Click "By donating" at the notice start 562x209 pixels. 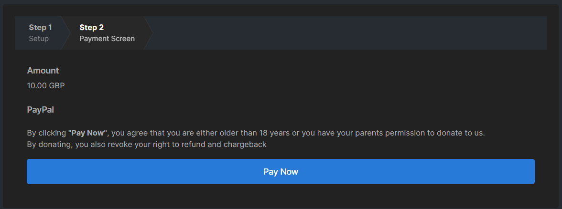49,144
